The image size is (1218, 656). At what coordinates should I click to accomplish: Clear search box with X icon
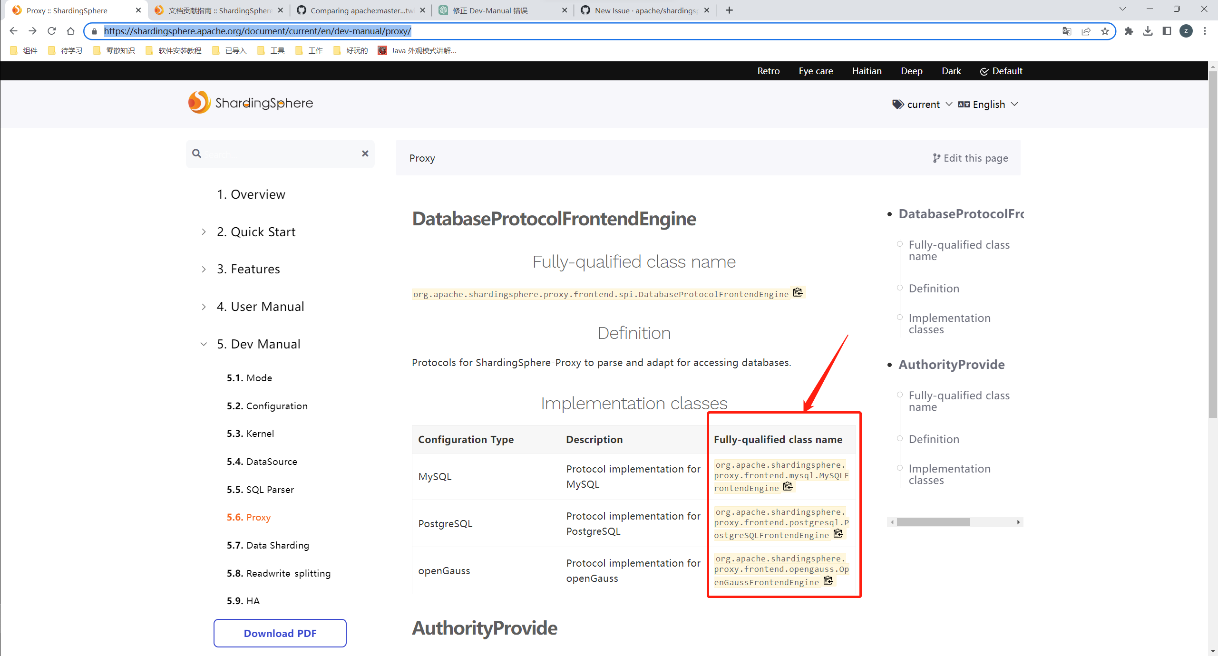click(365, 153)
